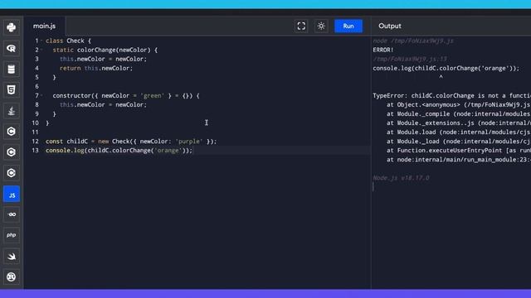The image size is (531, 298).
Task: Click the console.log line in editor
Action: pos(119,151)
